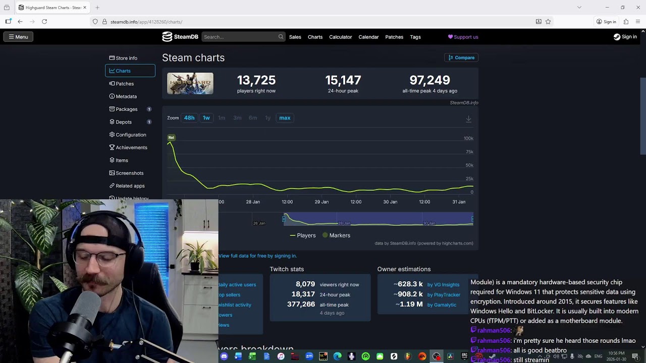Open the browser extensions puzzle icon

pyautogui.click(x=626, y=22)
